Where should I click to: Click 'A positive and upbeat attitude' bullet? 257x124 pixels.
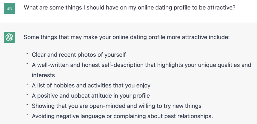tap(91, 96)
